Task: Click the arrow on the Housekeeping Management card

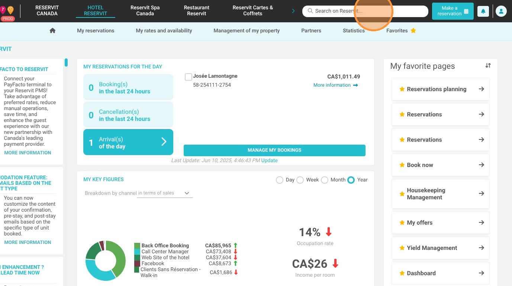Action: (481, 193)
